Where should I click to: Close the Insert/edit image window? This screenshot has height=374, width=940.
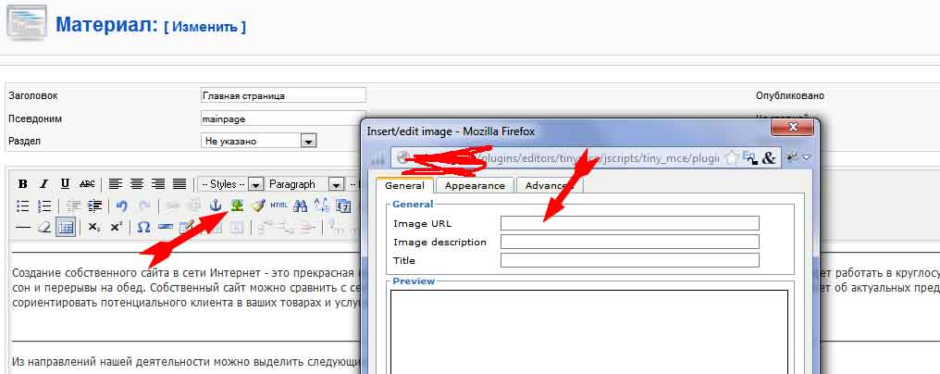tap(792, 127)
